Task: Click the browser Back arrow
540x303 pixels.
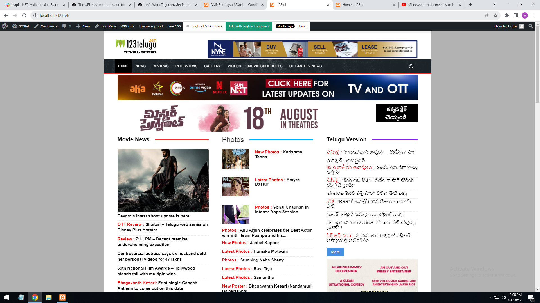Action: tap(6, 15)
